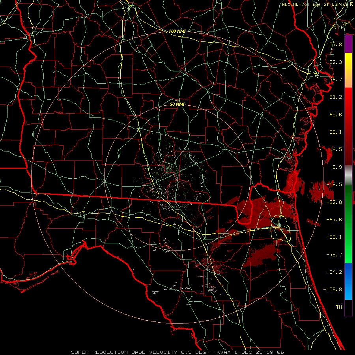Click the -94.2 value on velocity scale
The width and height of the screenshot is (355, 355).
click(x=334, y=272)
